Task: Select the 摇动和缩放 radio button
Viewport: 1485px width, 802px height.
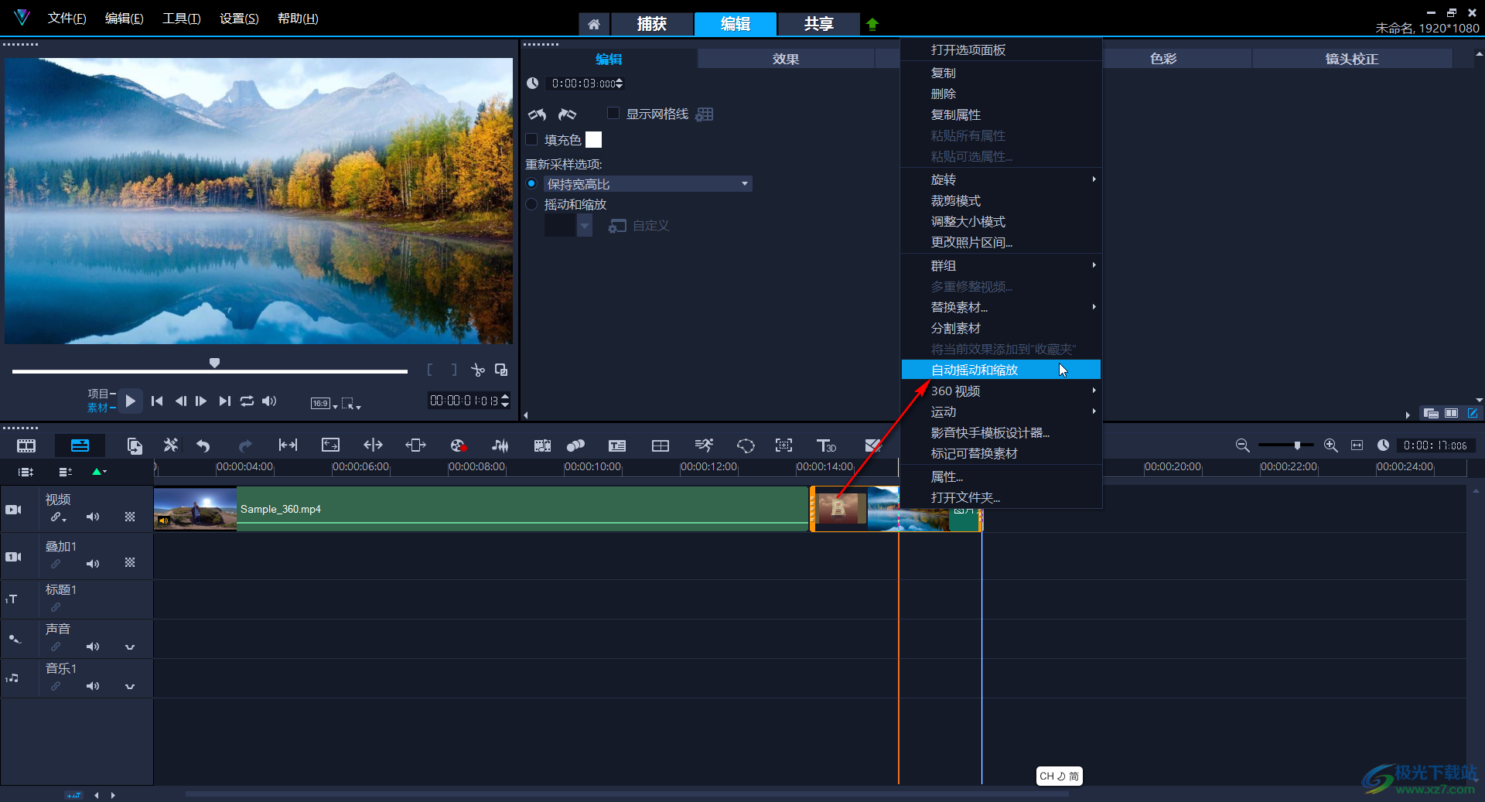Action: tap(531, 205)
